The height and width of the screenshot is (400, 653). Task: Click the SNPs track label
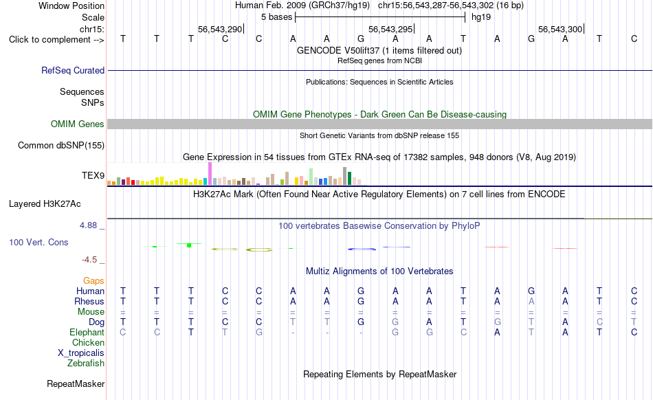pos(93,102)
